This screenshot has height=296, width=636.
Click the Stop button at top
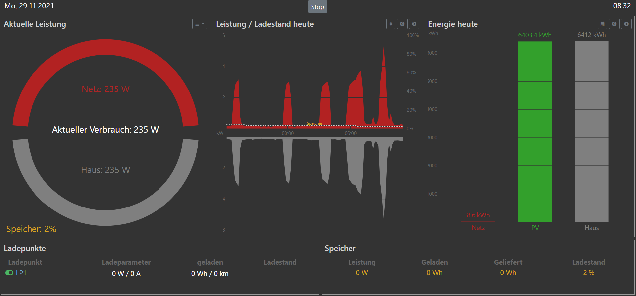[x=317, y=7]
